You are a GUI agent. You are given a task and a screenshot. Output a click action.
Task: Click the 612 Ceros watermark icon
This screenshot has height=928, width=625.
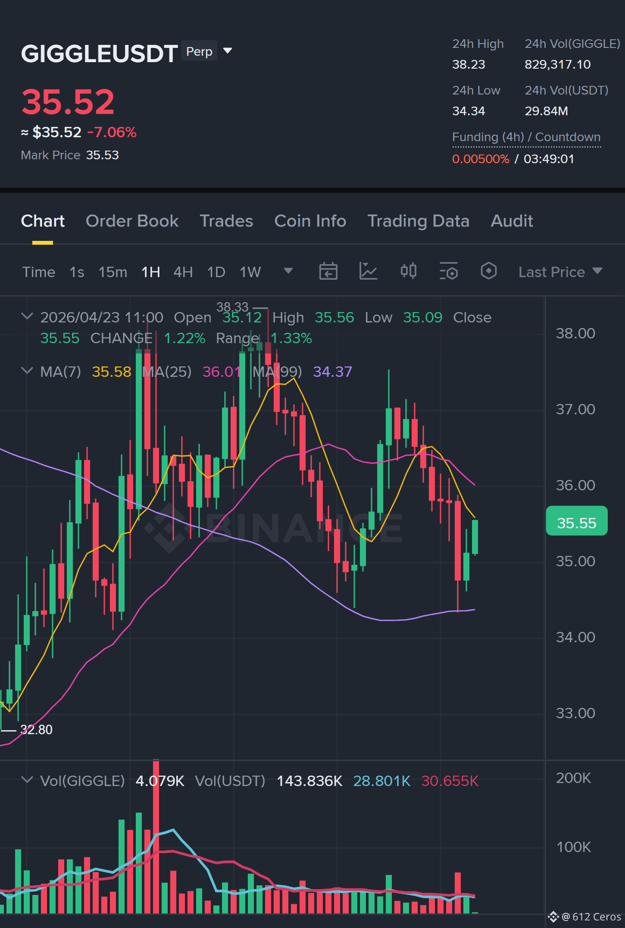(553, 917)
